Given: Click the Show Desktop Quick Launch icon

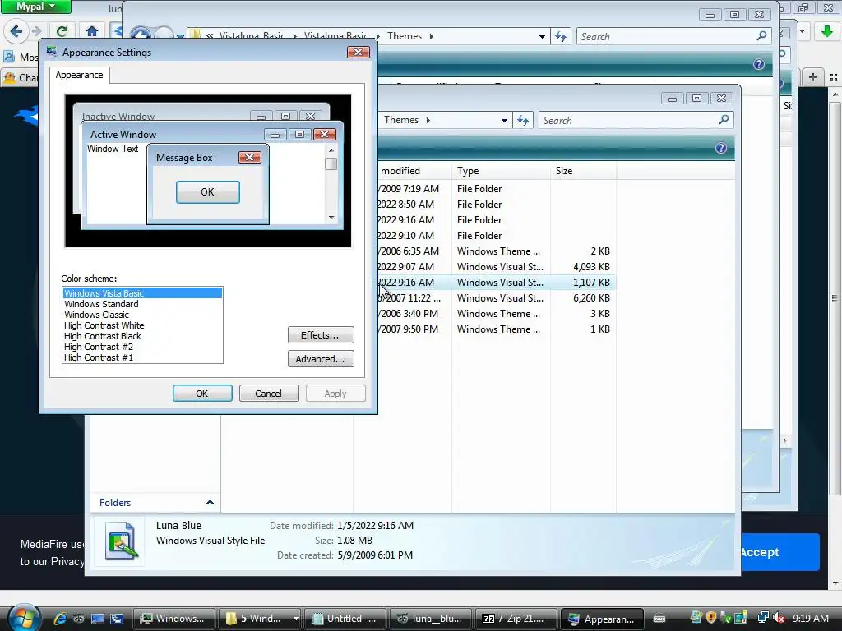Looking at the screenshot, I should pos(97,619).
